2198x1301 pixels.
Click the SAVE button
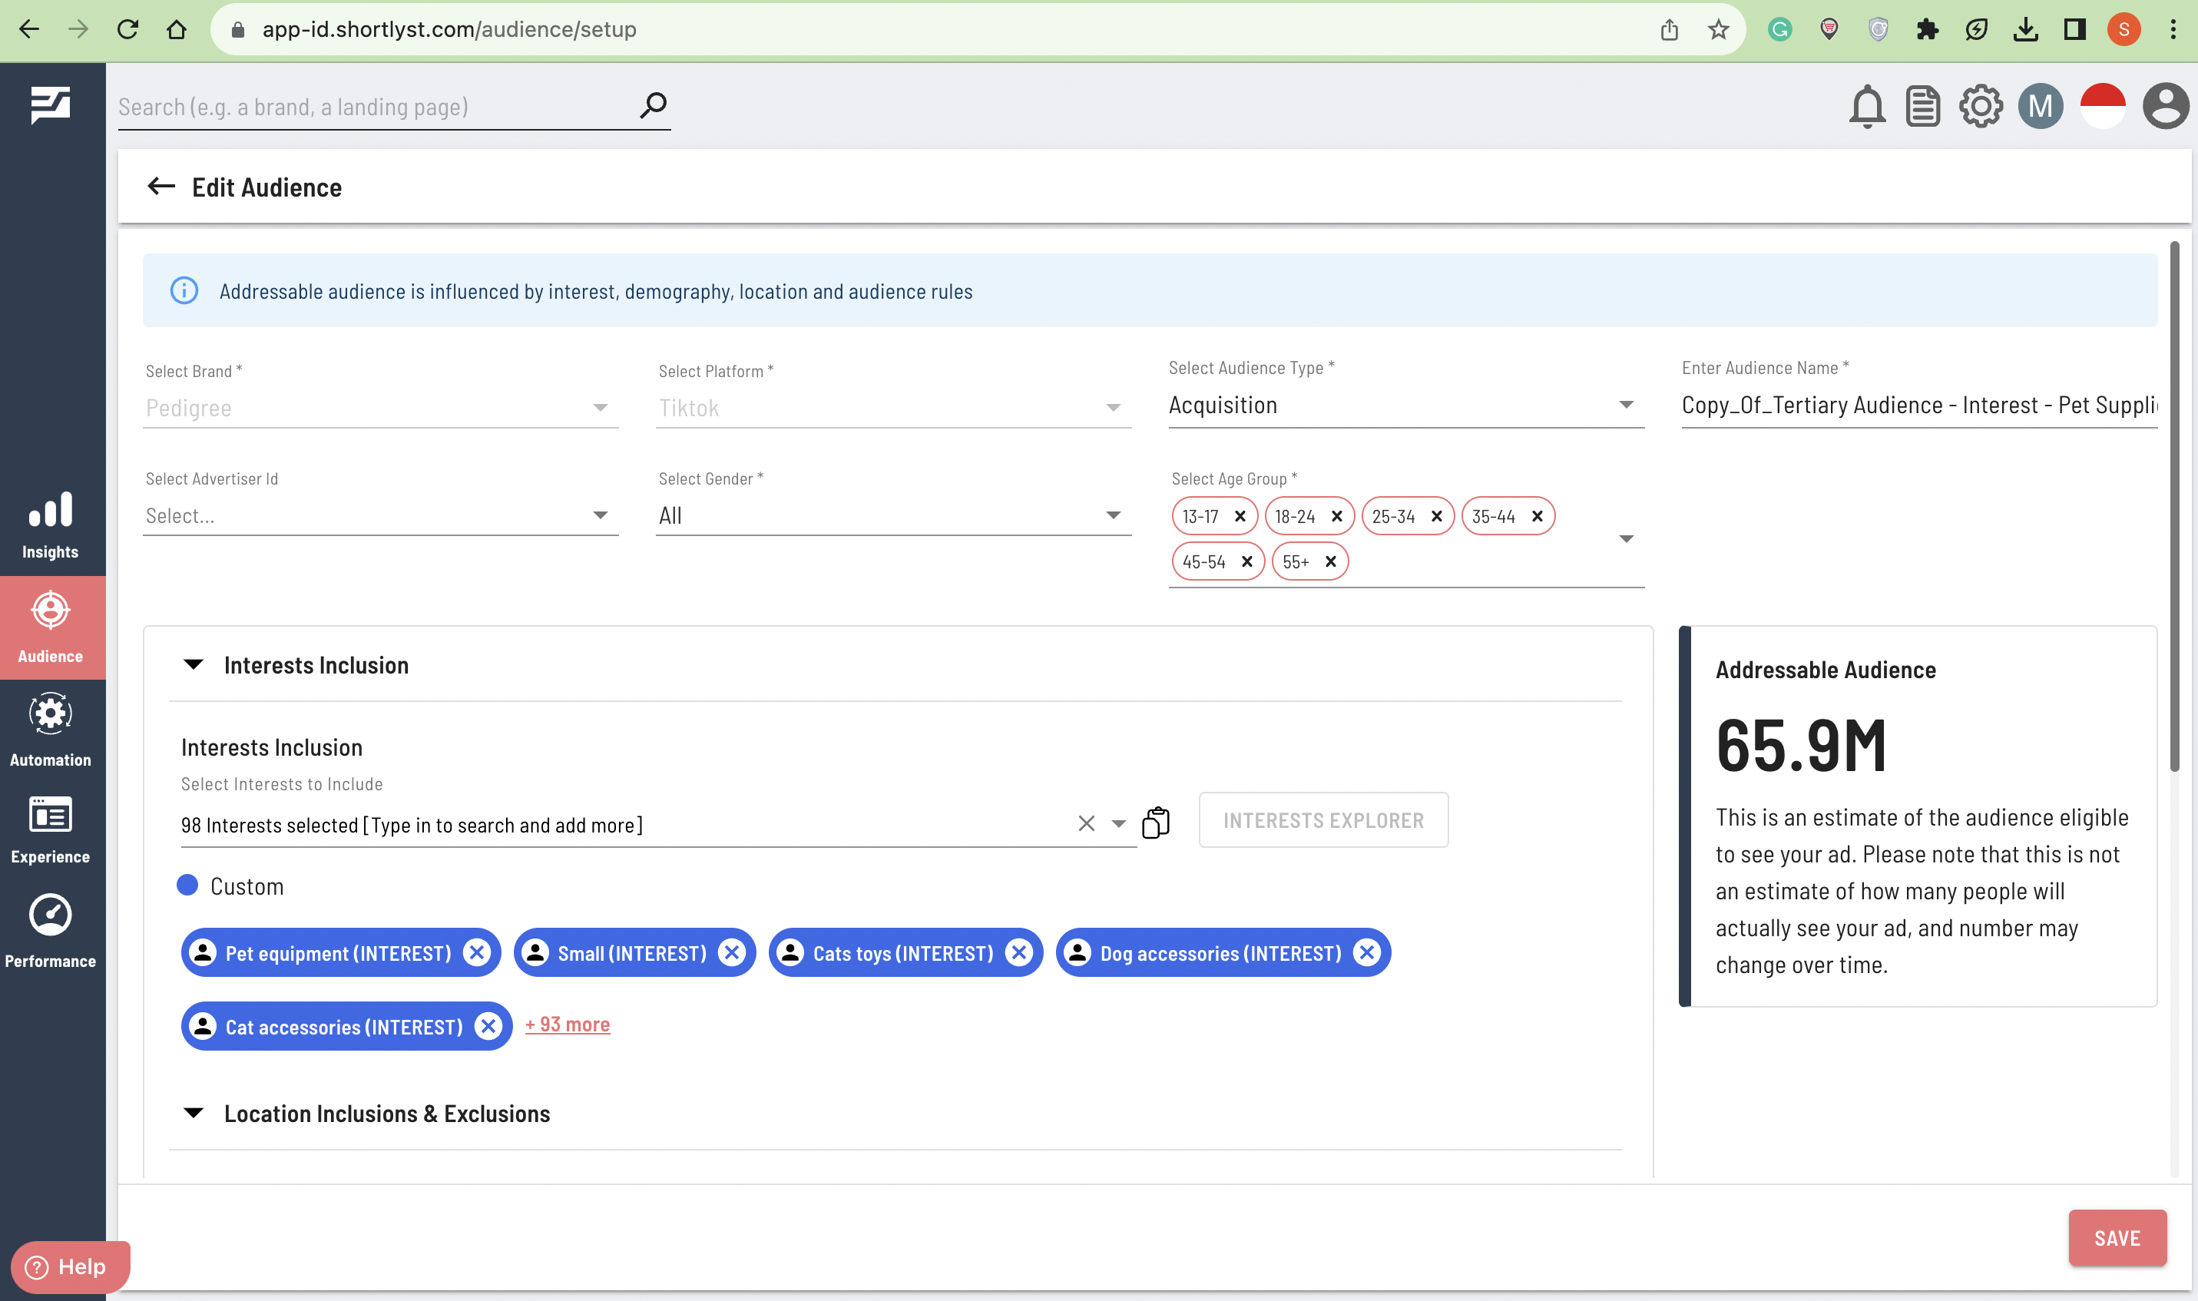2117,1238
